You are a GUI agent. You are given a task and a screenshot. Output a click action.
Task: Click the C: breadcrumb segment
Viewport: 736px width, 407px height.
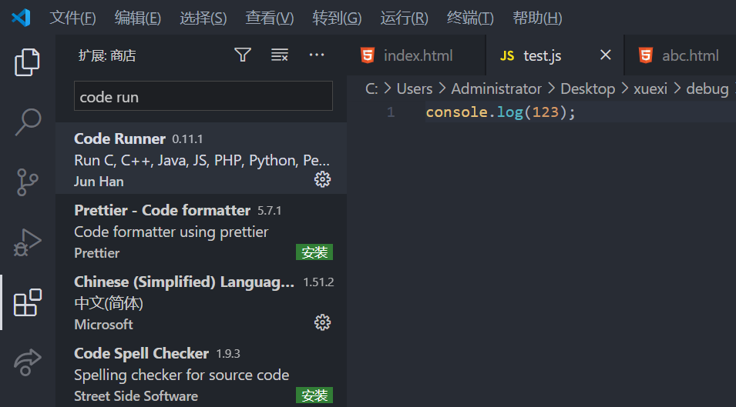coord(371,88)
